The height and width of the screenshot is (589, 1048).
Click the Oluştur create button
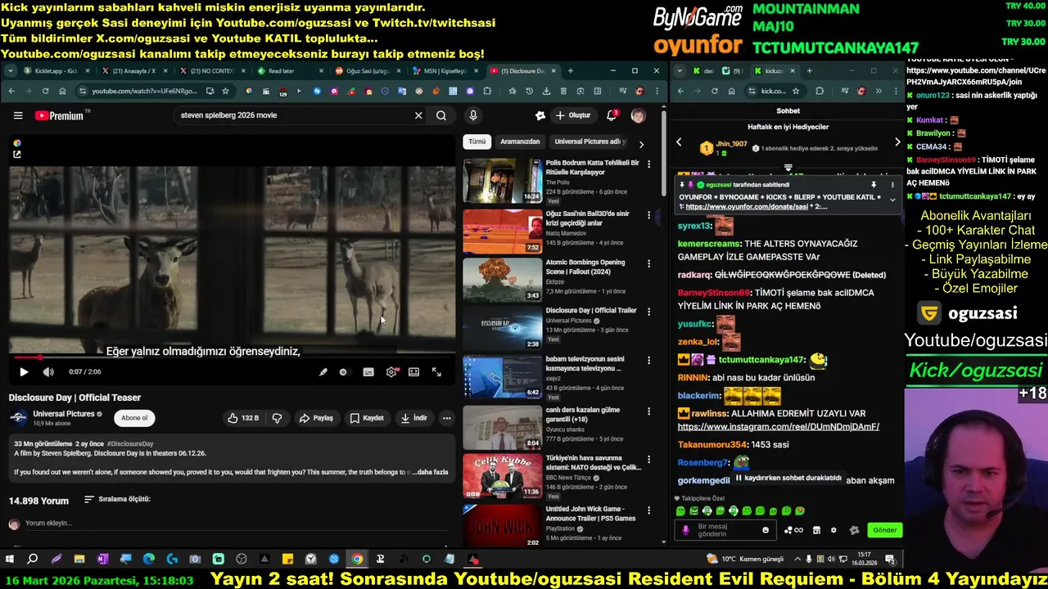pos(572,115)
